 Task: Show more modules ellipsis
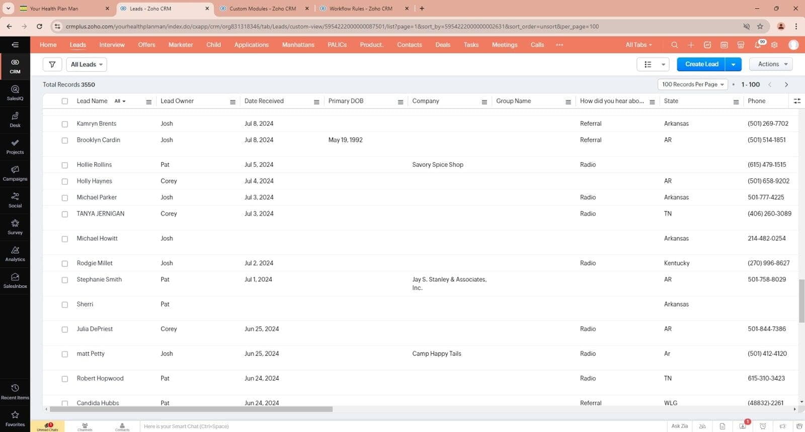559,45
